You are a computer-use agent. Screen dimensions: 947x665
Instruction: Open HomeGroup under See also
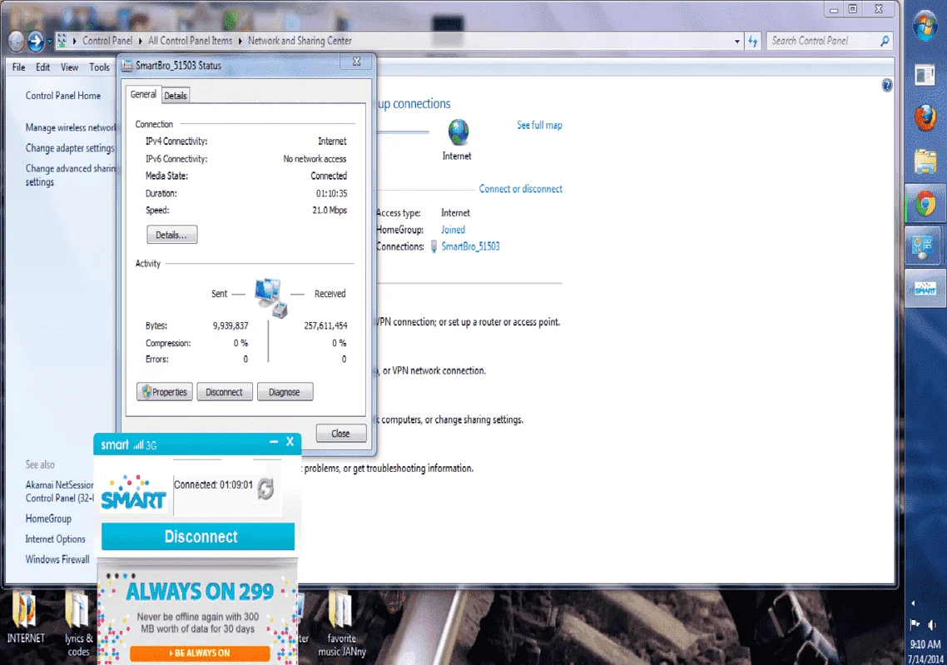click(x=48, y=519)
